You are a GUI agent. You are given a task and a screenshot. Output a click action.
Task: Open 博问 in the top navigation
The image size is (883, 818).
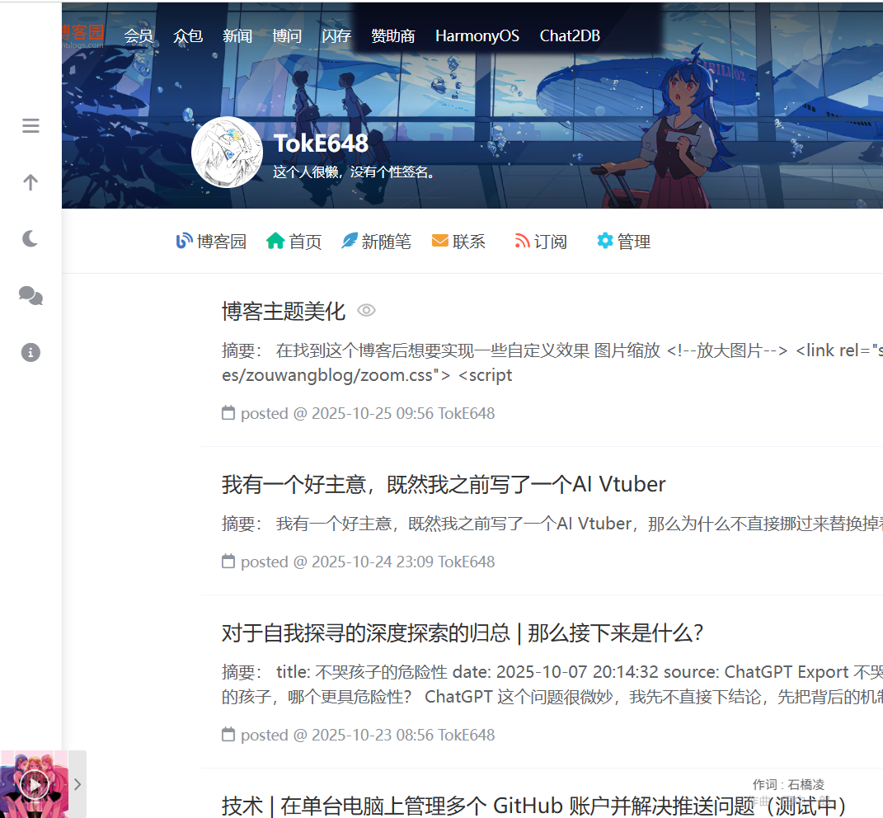pos(287,36)
